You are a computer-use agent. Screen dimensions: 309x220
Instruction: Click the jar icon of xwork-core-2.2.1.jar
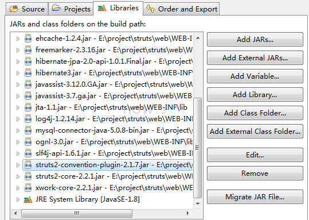28,188
